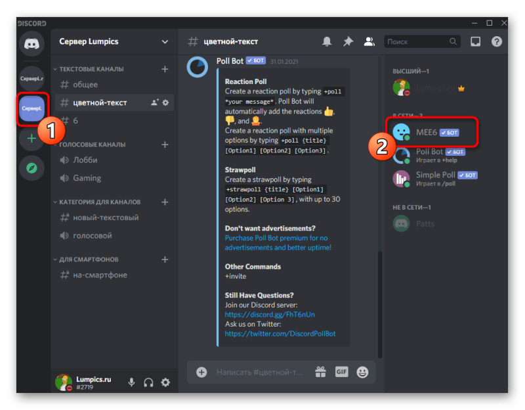Viewport: 525px width, 410px height.
Task: Select the first СерверL.r server icon
Action: tap(31, 78)
